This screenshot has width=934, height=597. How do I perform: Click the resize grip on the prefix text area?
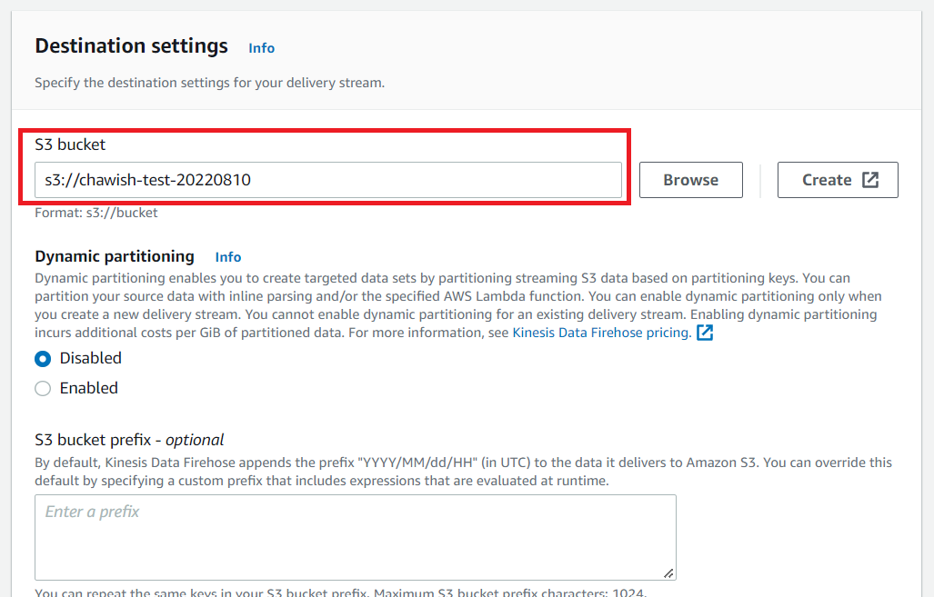pos(669,572)
